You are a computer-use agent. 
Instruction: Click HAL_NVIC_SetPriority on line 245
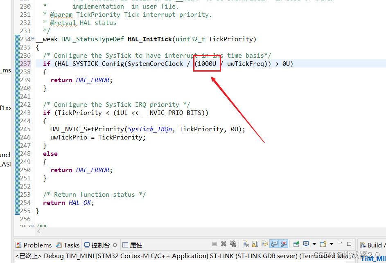87,129
